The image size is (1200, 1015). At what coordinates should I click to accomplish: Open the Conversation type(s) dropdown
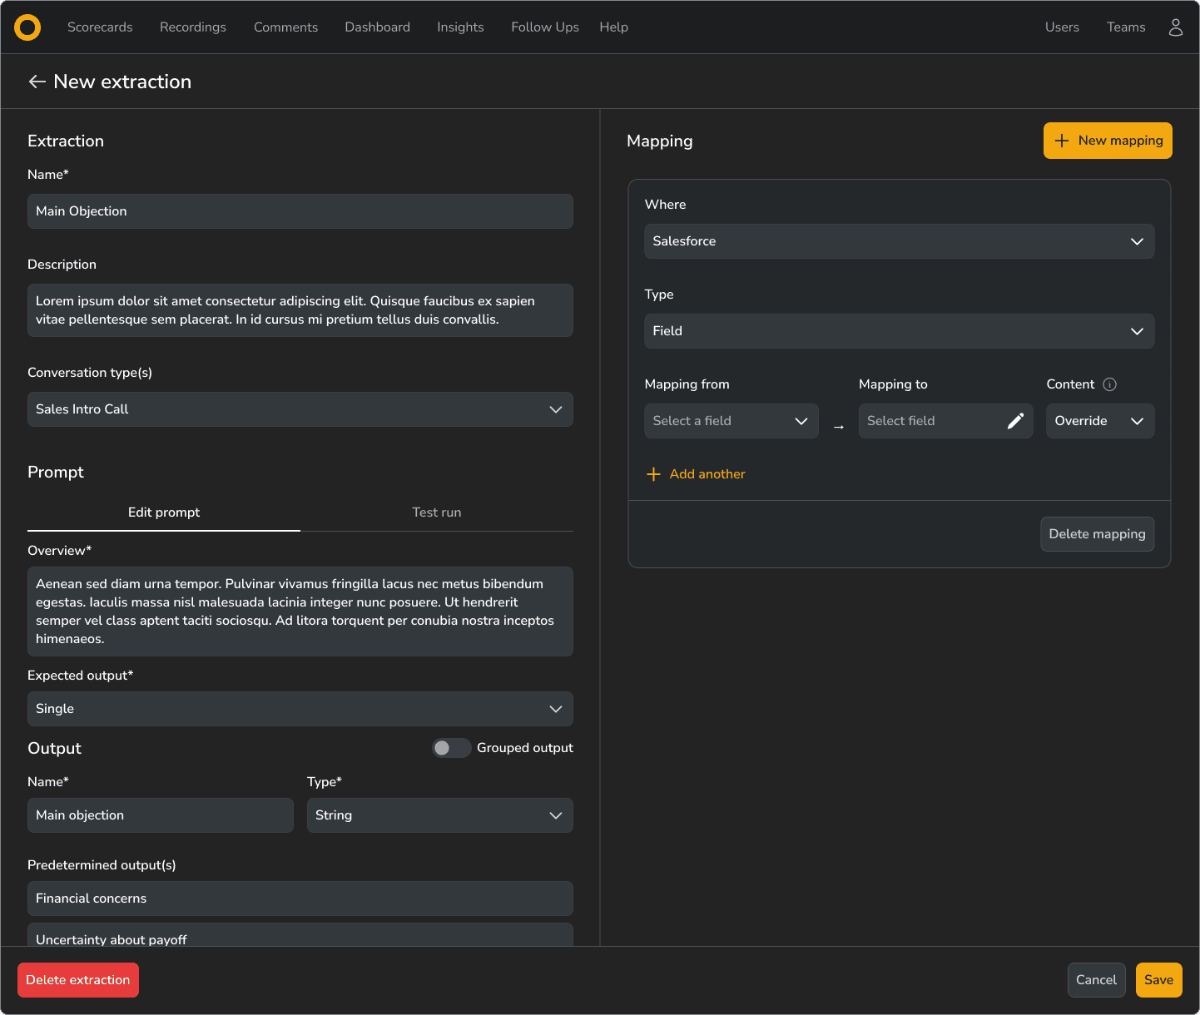[x=300, y=409]
